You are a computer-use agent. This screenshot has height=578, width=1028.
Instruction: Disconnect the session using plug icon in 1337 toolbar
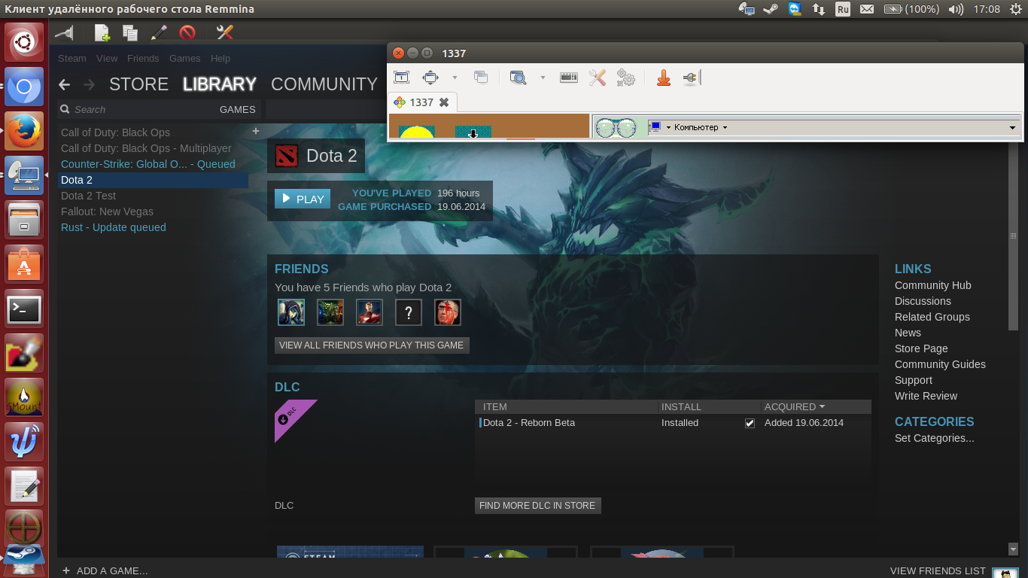click(x=692, y=77)
